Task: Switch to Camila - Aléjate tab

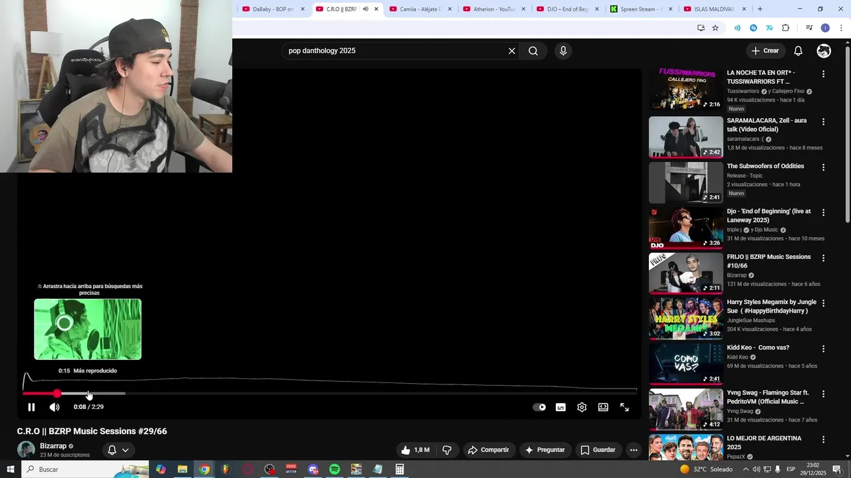Action: 422,9
